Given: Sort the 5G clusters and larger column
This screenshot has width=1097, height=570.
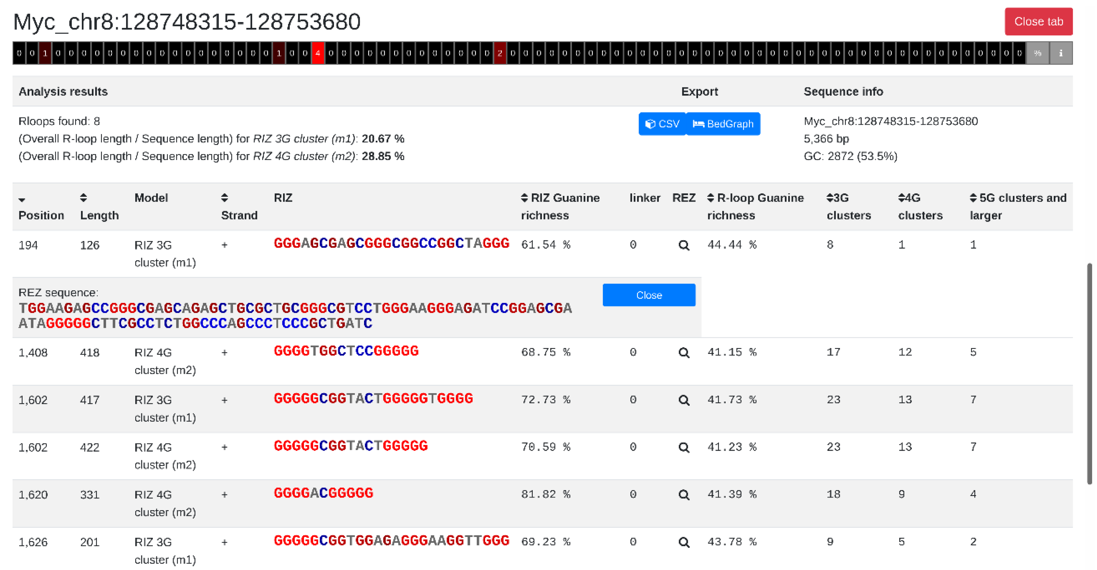Looking at the screenshot, I should tap(974, 197).
